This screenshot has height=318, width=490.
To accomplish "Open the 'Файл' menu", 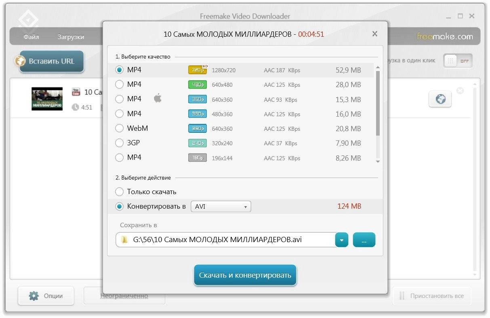I will [31, 37].
